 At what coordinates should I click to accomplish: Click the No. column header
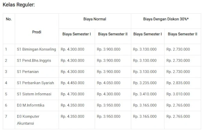click(9, 19)
